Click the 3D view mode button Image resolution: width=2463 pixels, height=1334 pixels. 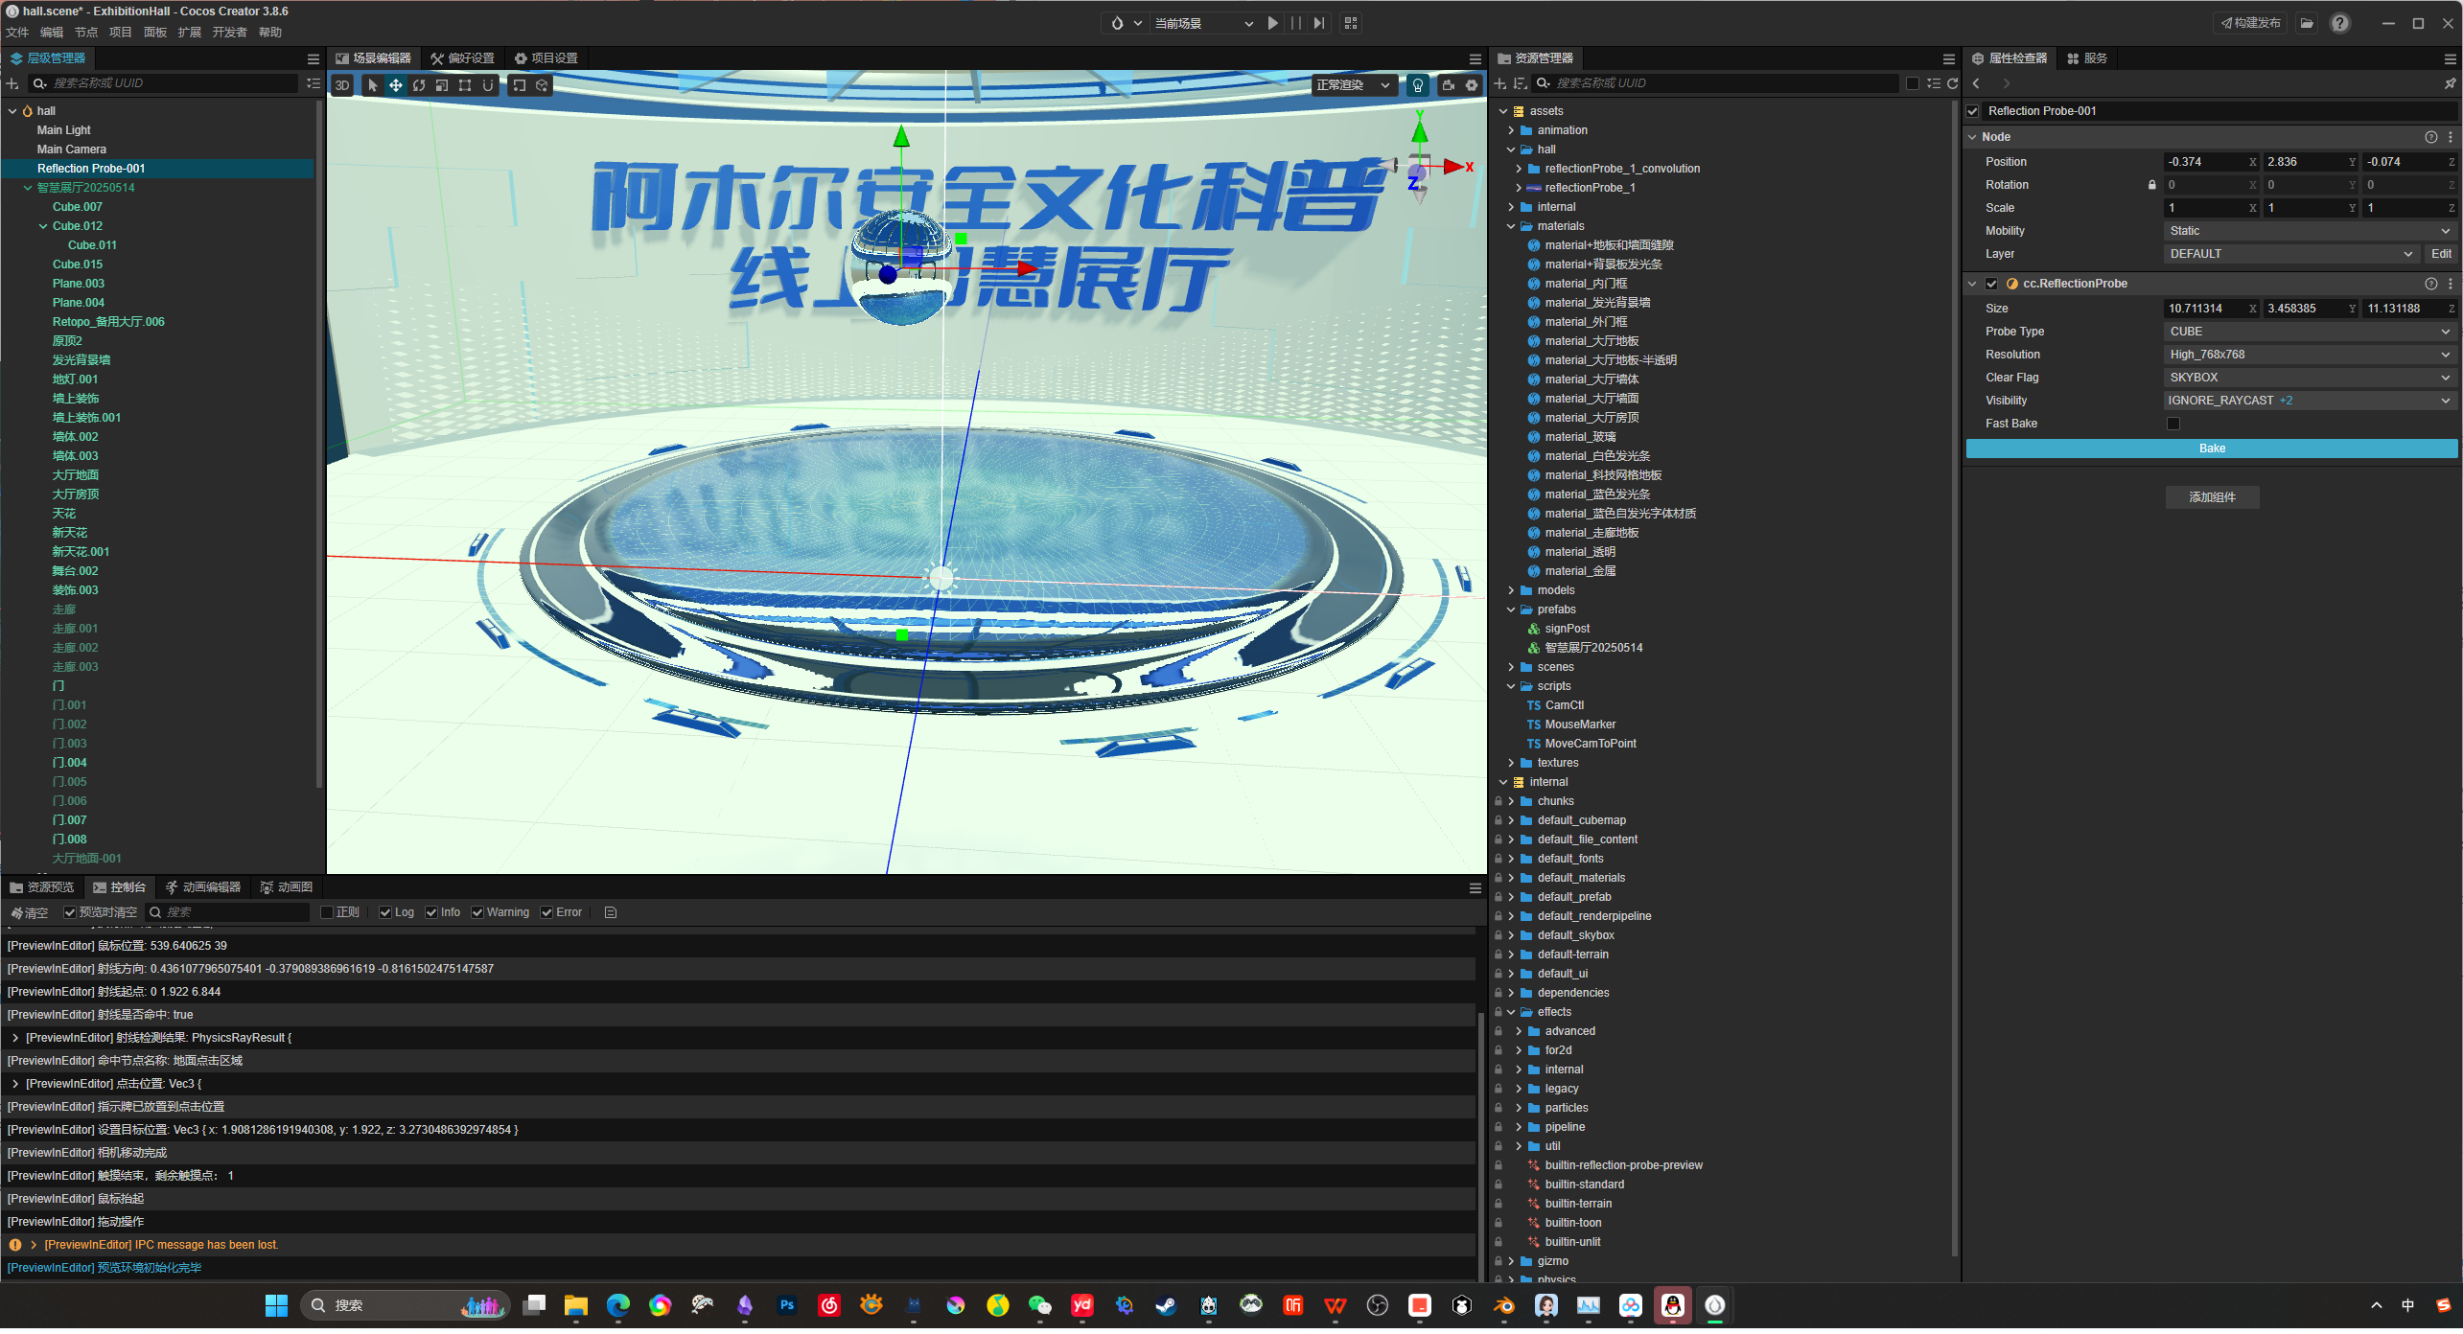[342, 85]
